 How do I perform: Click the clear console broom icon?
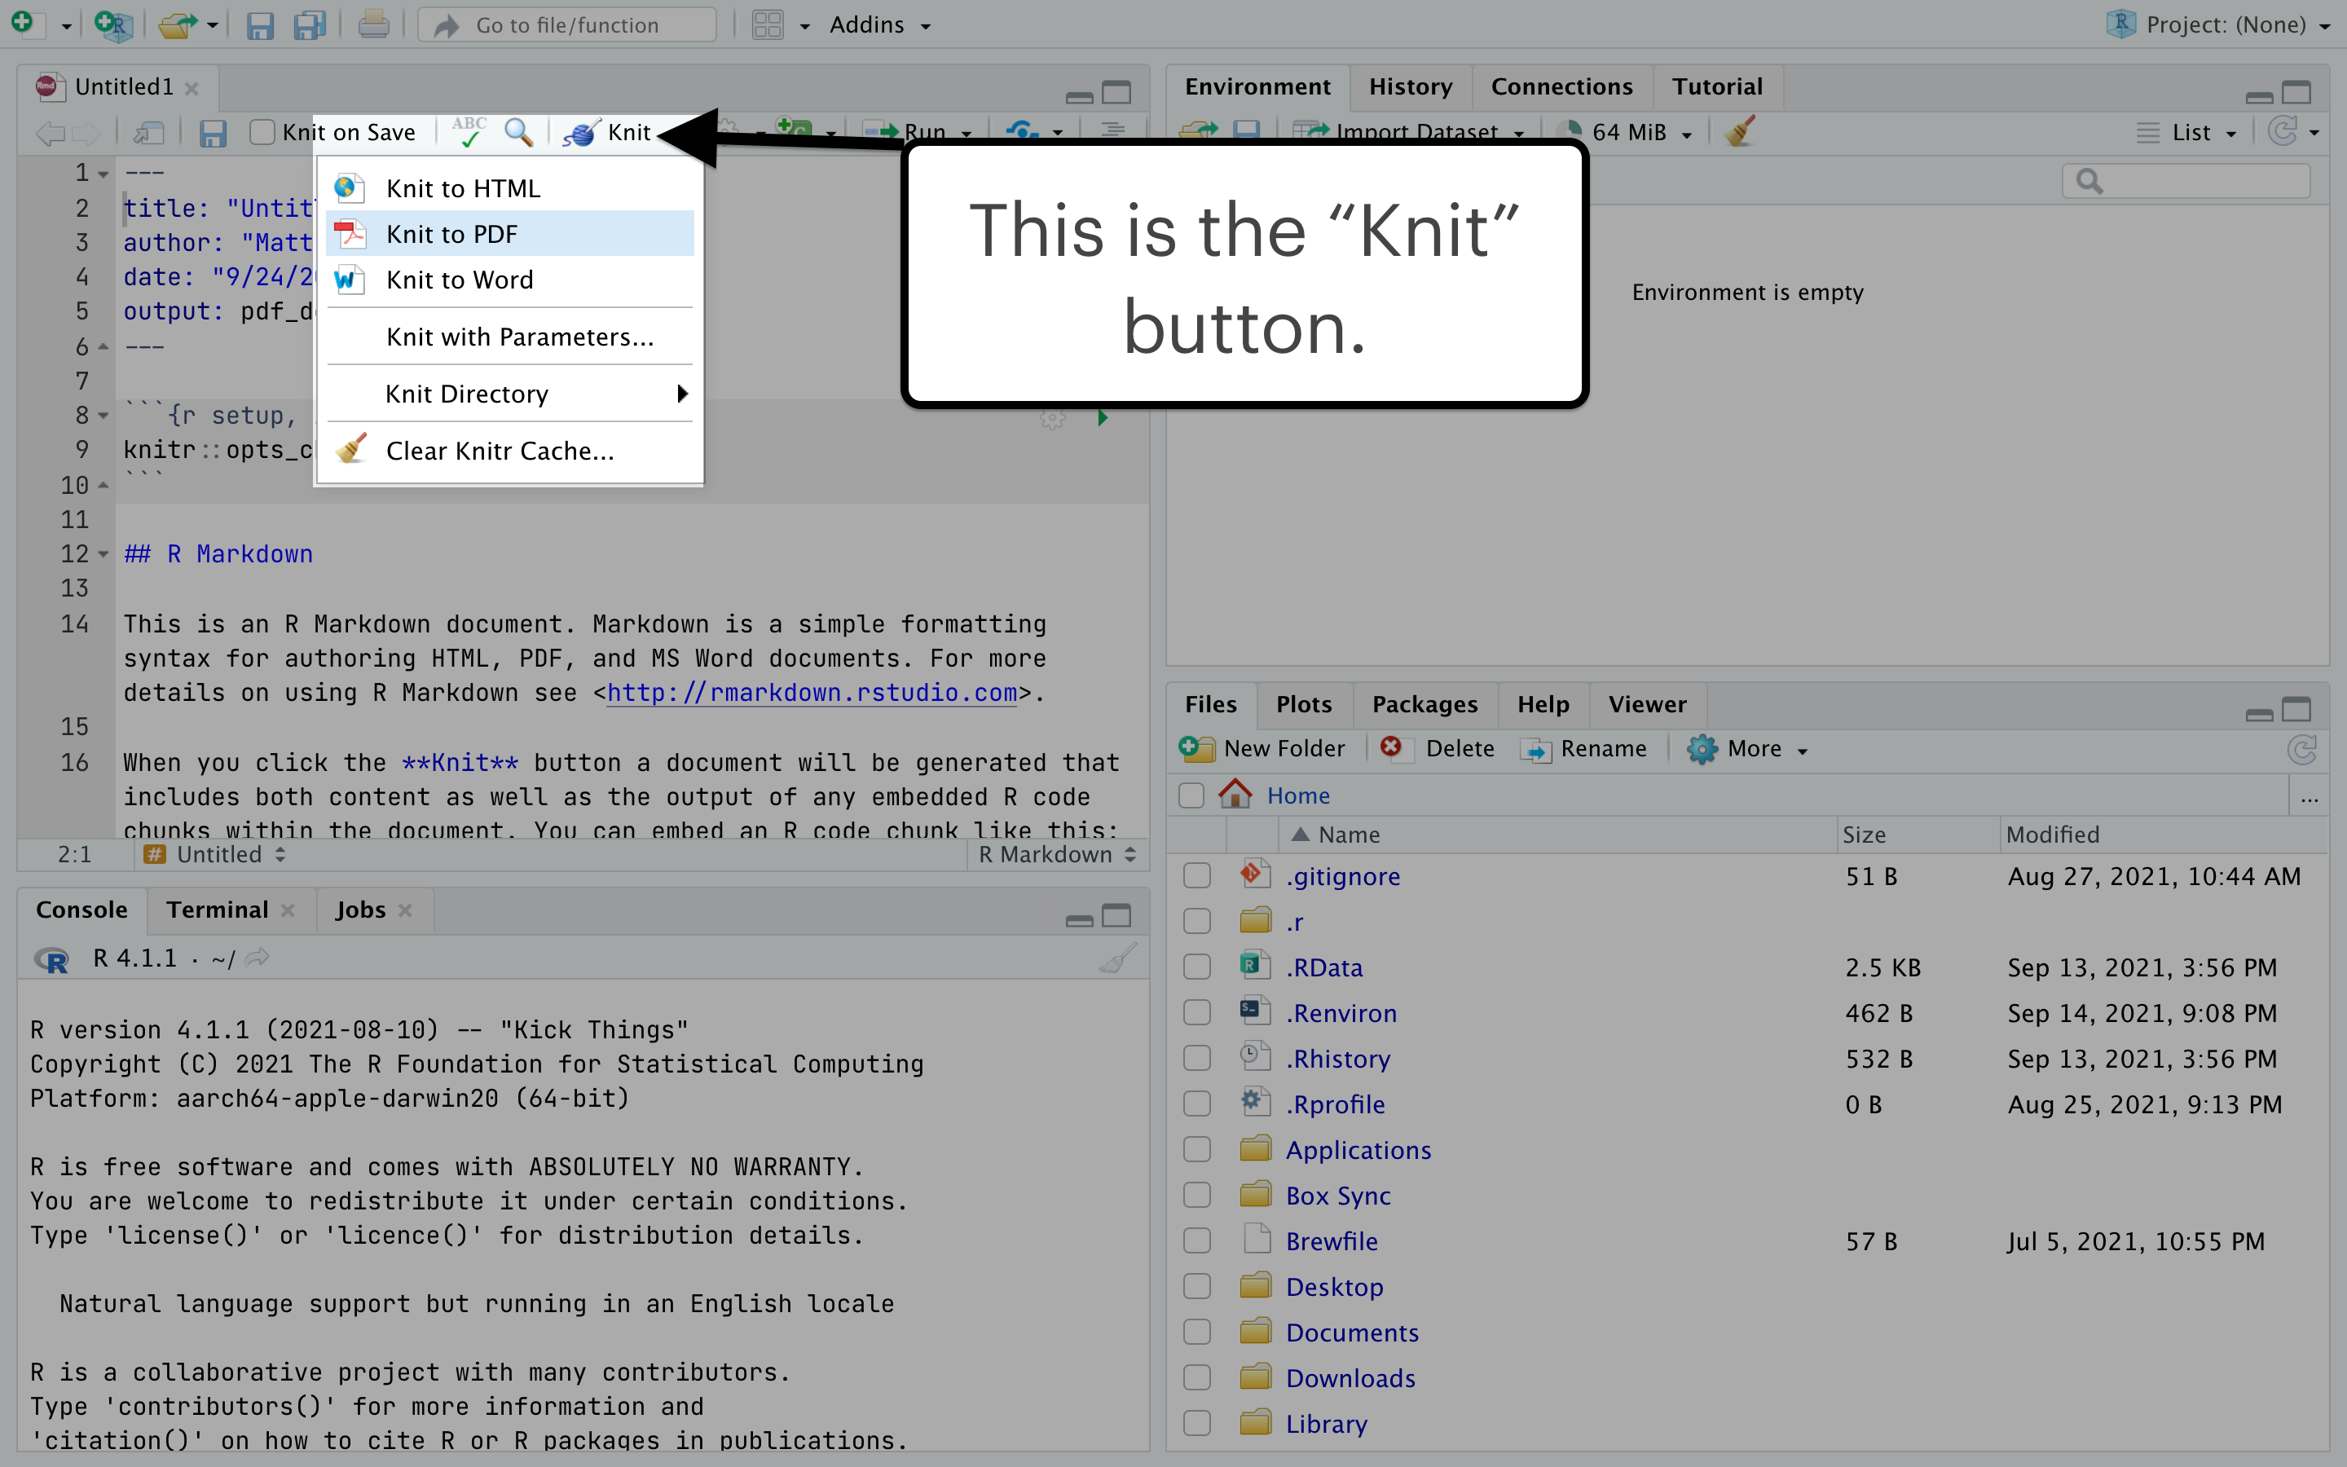[x=1117, y=958]
